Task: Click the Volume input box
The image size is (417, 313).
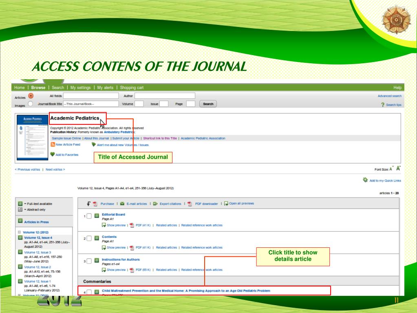Action: click(x=139, y=104)
